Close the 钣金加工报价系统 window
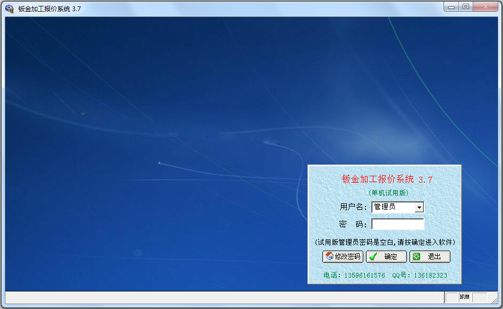This screenshot has width=503, height=309. (485, 7)
